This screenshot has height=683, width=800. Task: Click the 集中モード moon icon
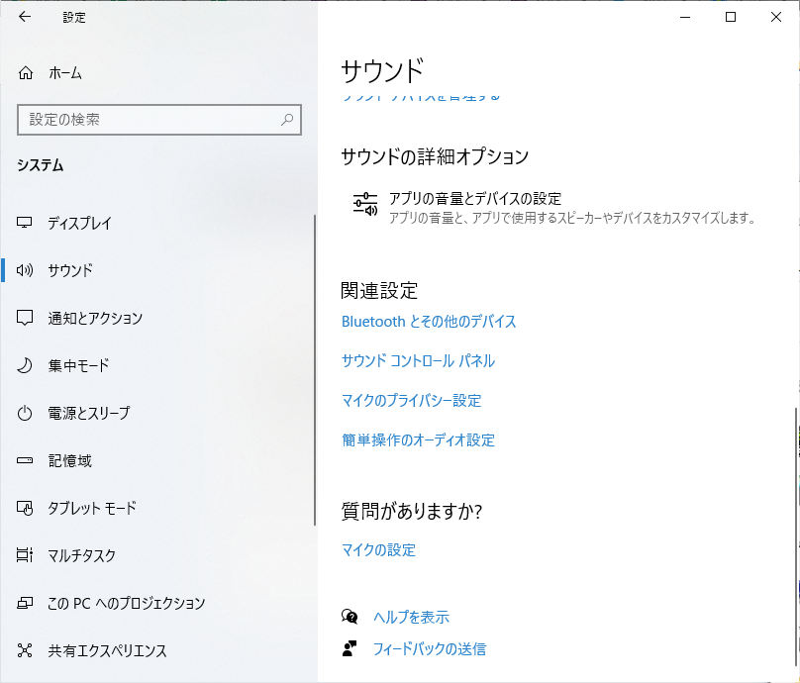pyautogui.click(x=25, y=365)
